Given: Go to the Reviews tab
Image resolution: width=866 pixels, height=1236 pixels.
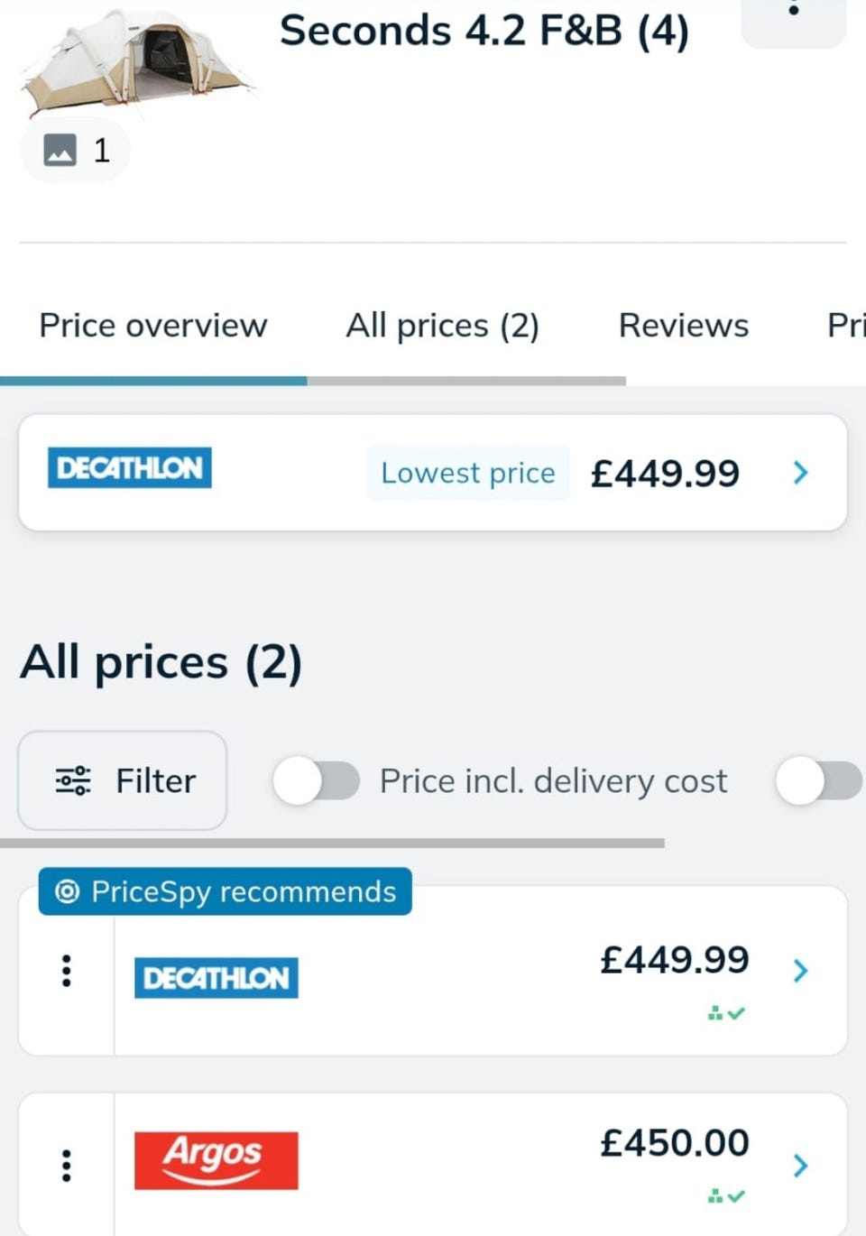Looking at the screenshot, I should pyautogui.click(x=683, y=326).
